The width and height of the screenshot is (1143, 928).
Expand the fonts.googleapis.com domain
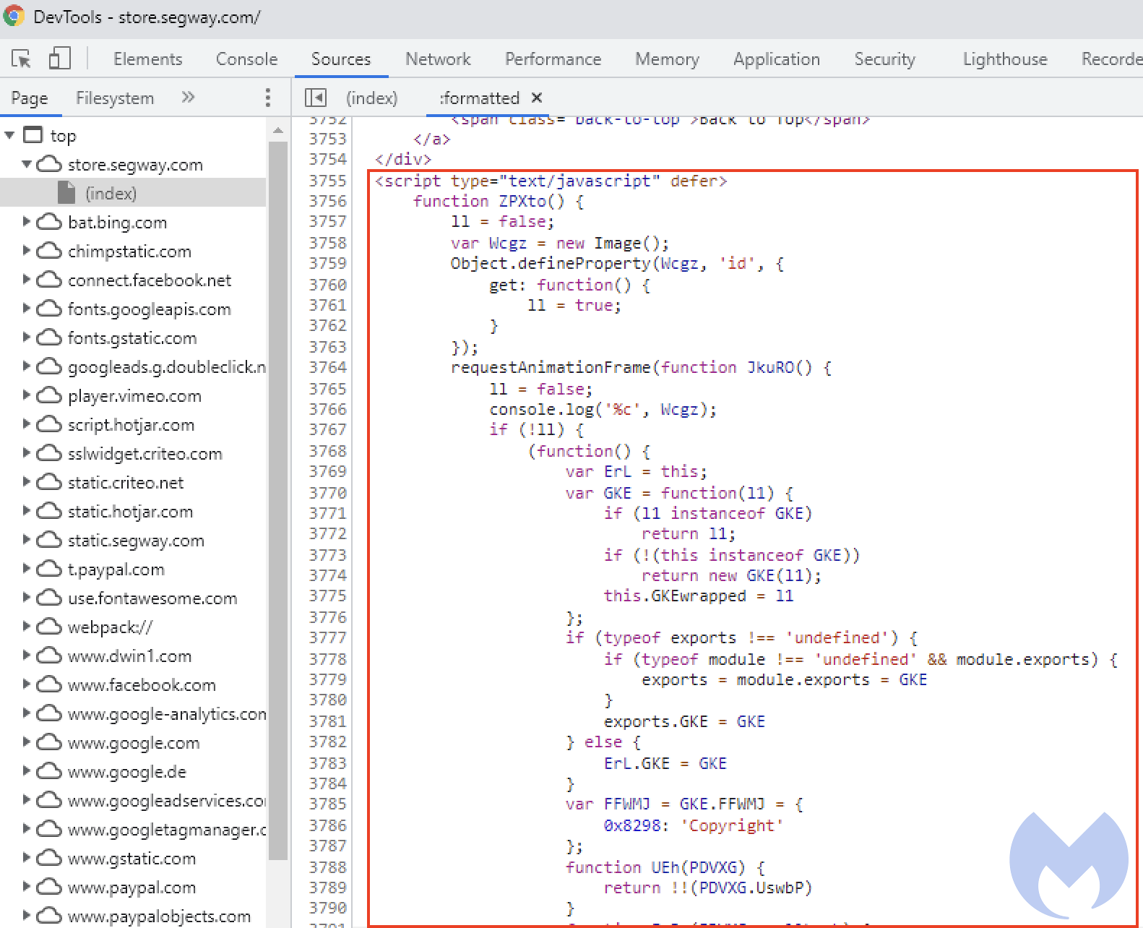point(27,309)
